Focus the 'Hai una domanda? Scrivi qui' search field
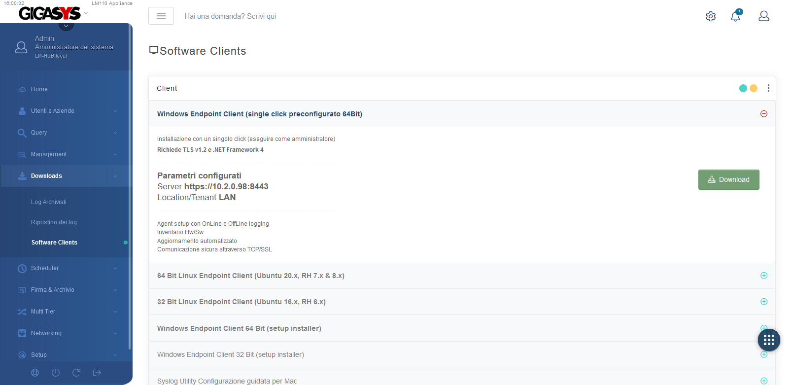The image size is (792, 385). point(230,16)
